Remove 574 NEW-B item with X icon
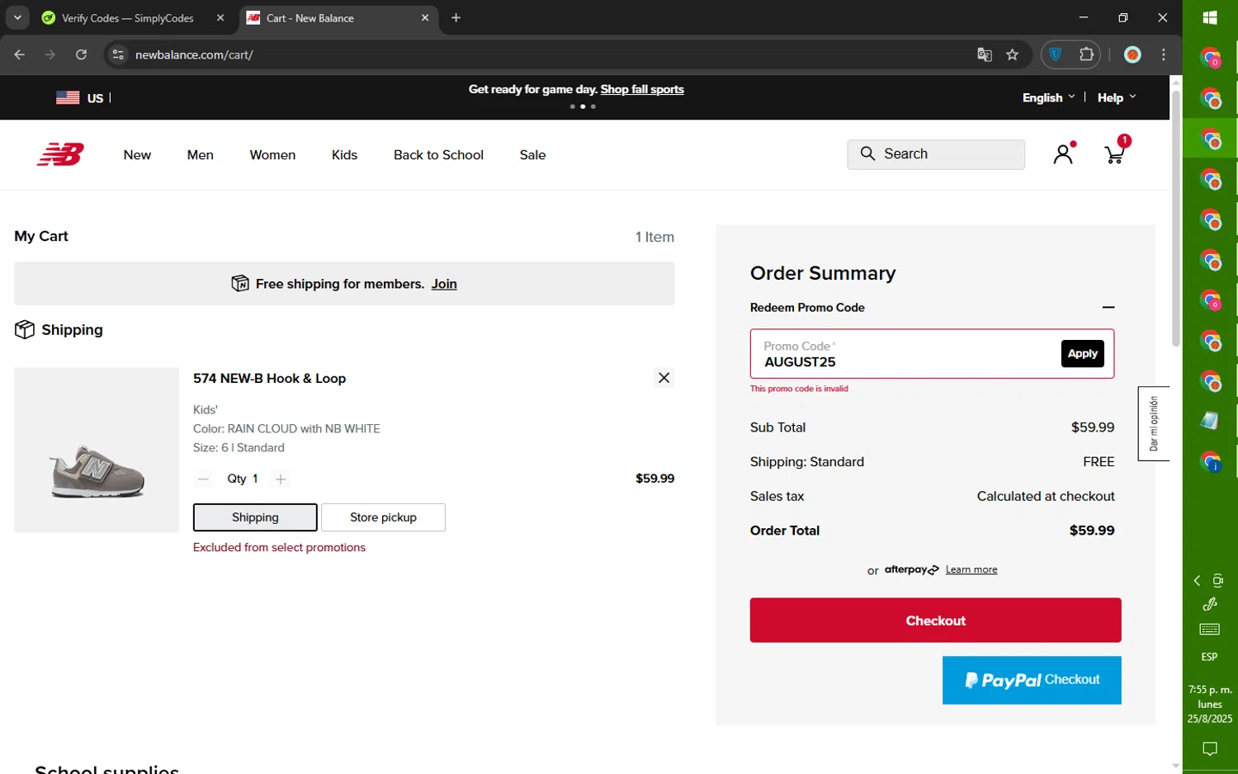1238x774 pixels. click(x=664, y=378)
